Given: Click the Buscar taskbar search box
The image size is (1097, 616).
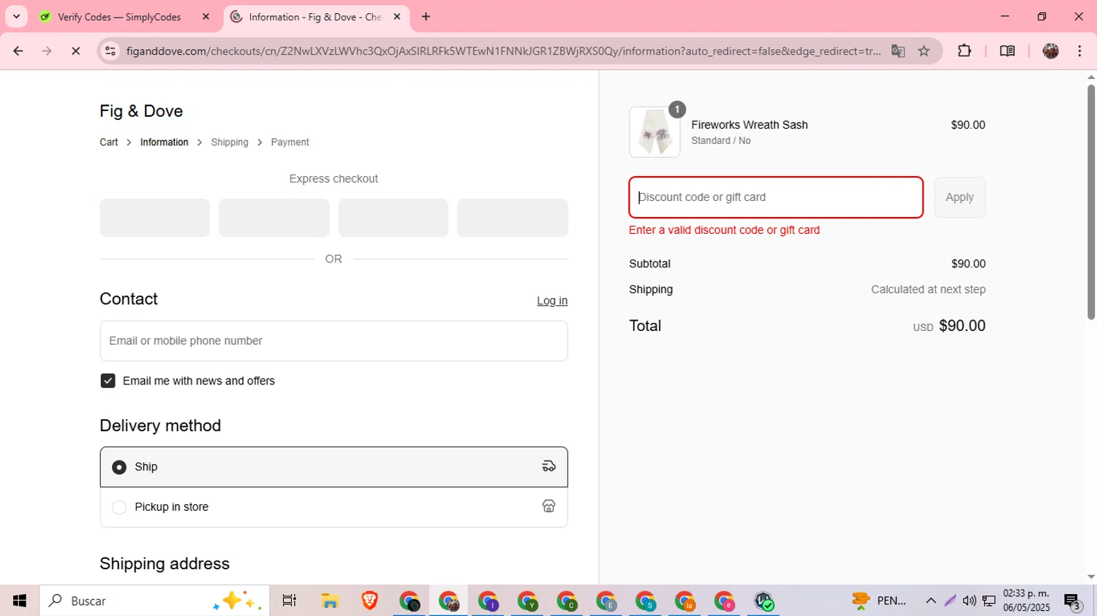Looking at the screenshot, I should click(x=154, y=601).
